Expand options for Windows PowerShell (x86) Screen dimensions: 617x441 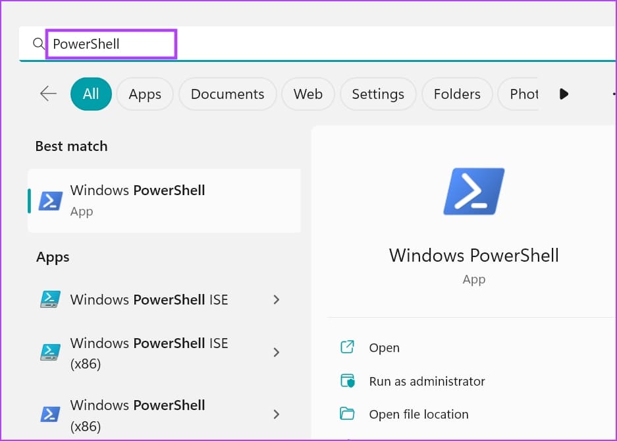tap(276, 414)
